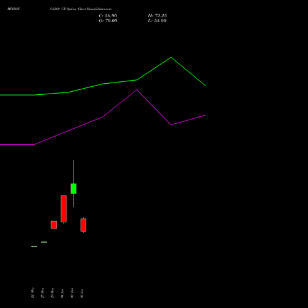Screen dimensions: 308x308
Task: Click the 29 May date label
Action: (52, 293)
